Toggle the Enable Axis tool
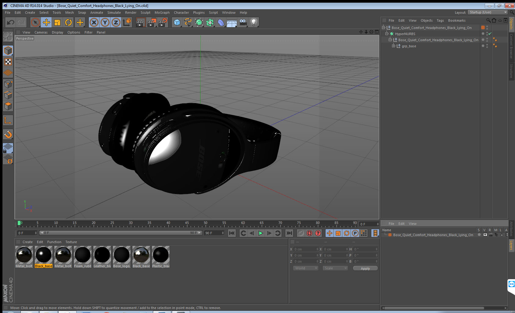The height and width of the screenshot is (313, 515). pos(8,120)
